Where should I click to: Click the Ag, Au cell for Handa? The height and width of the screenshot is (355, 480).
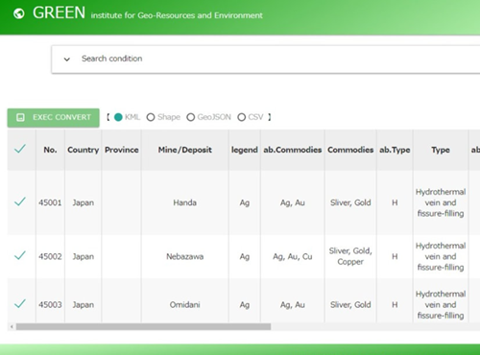click(x=293, y=202)
